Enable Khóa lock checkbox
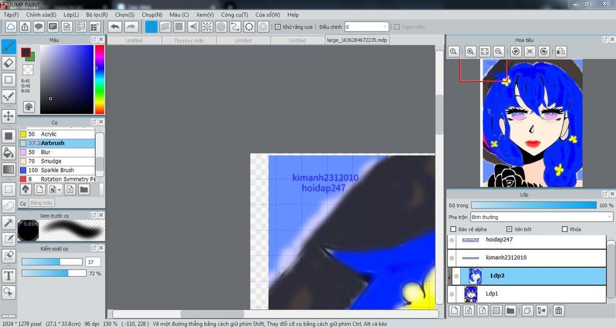 tap(565, 229)
